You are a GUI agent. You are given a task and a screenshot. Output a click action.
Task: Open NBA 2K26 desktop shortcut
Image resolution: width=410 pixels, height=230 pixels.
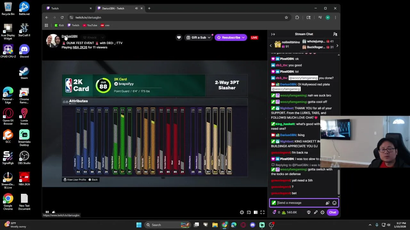[x=24, y=179]
